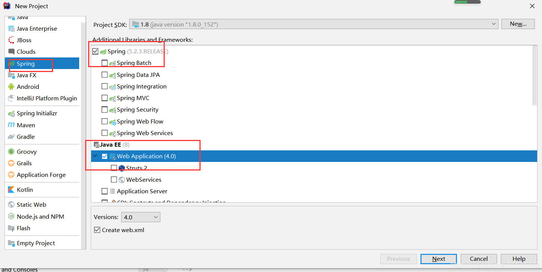Enable the Spring Security checkbox
Screen dimensions: 542x272
point(105,110)
